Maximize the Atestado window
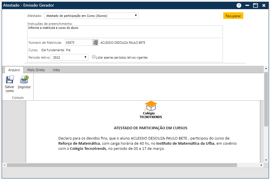Screen dimensions: 270x179 [255, 5]
